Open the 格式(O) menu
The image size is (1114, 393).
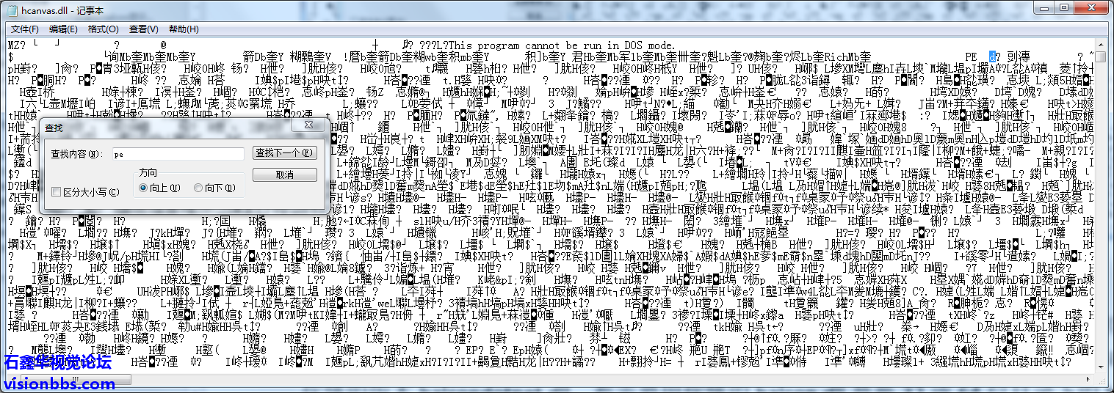coord(103,29)
